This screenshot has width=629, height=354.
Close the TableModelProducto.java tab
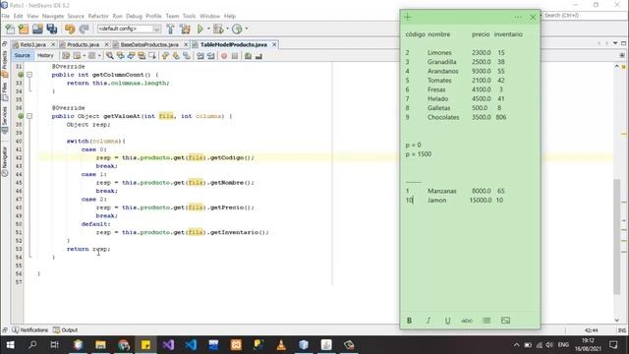pos(274,44)
